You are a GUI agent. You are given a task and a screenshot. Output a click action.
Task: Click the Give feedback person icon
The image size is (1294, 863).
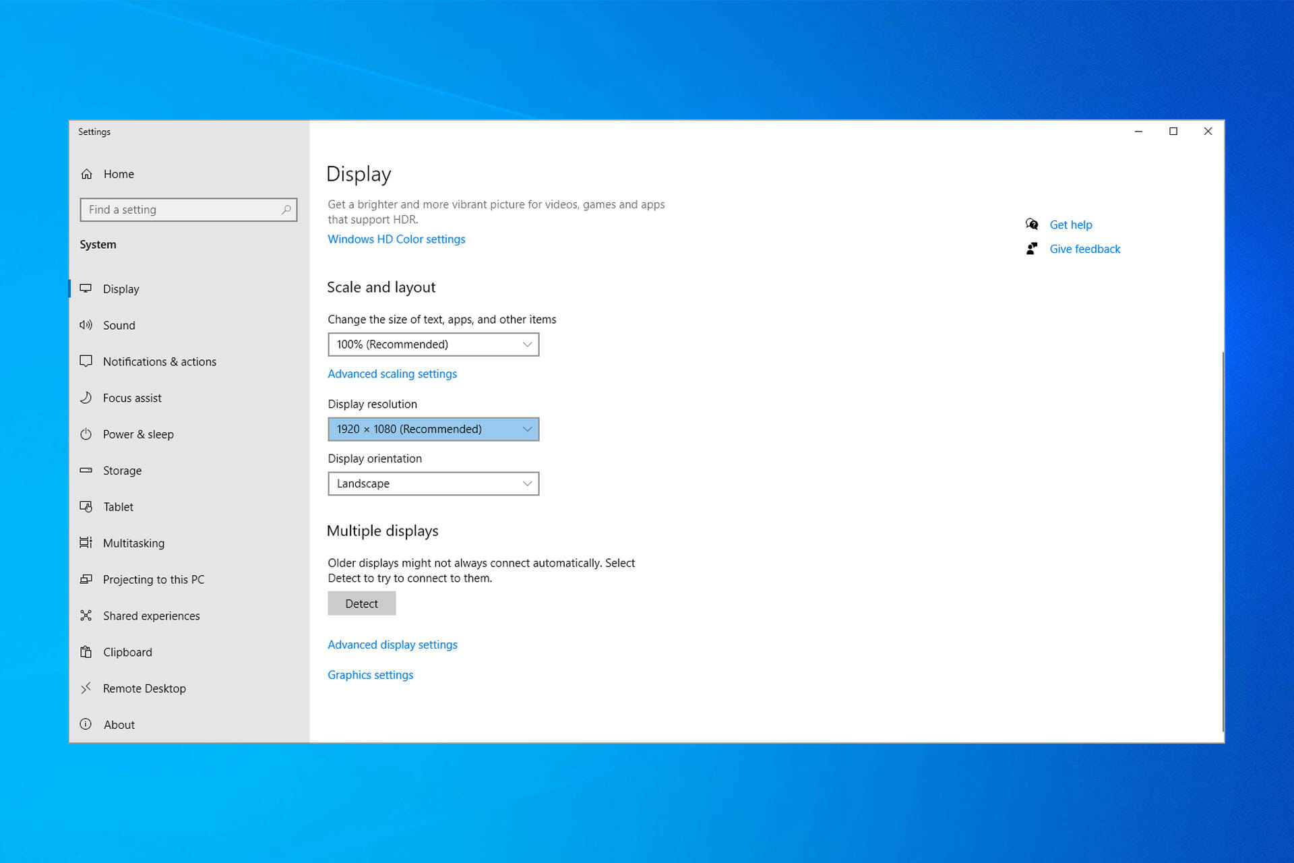[1032, 249]
